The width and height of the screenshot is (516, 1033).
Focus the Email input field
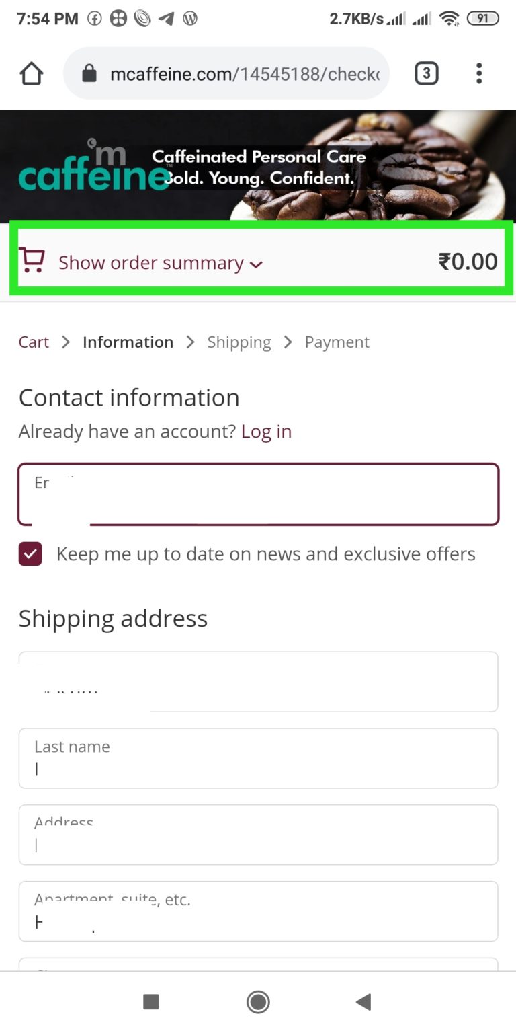pyautogui.click(x=258, y=494)
